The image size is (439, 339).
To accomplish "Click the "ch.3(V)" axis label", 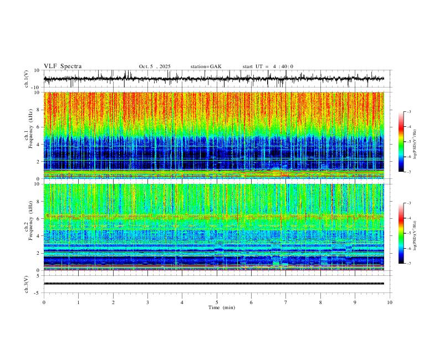I will coord(27,285).
